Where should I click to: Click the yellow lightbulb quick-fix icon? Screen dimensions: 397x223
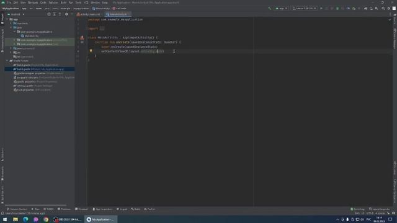coord(91,51)
